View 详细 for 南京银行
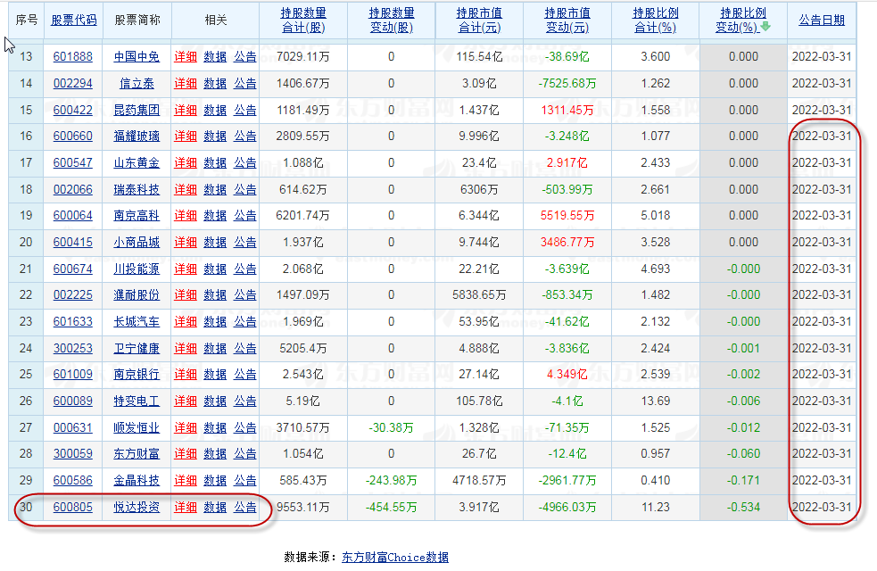 (186, 375)
